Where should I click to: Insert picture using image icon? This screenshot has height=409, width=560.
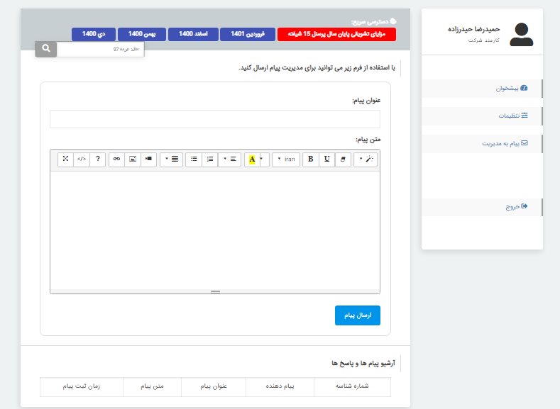pos(133,159)
